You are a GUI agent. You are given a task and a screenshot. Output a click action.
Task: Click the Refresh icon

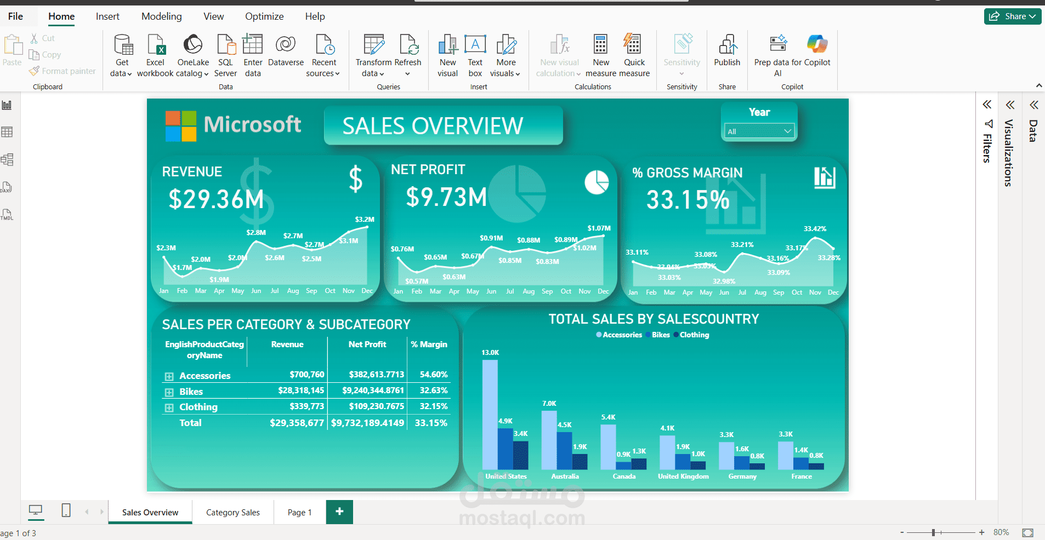tap(409, 45)
